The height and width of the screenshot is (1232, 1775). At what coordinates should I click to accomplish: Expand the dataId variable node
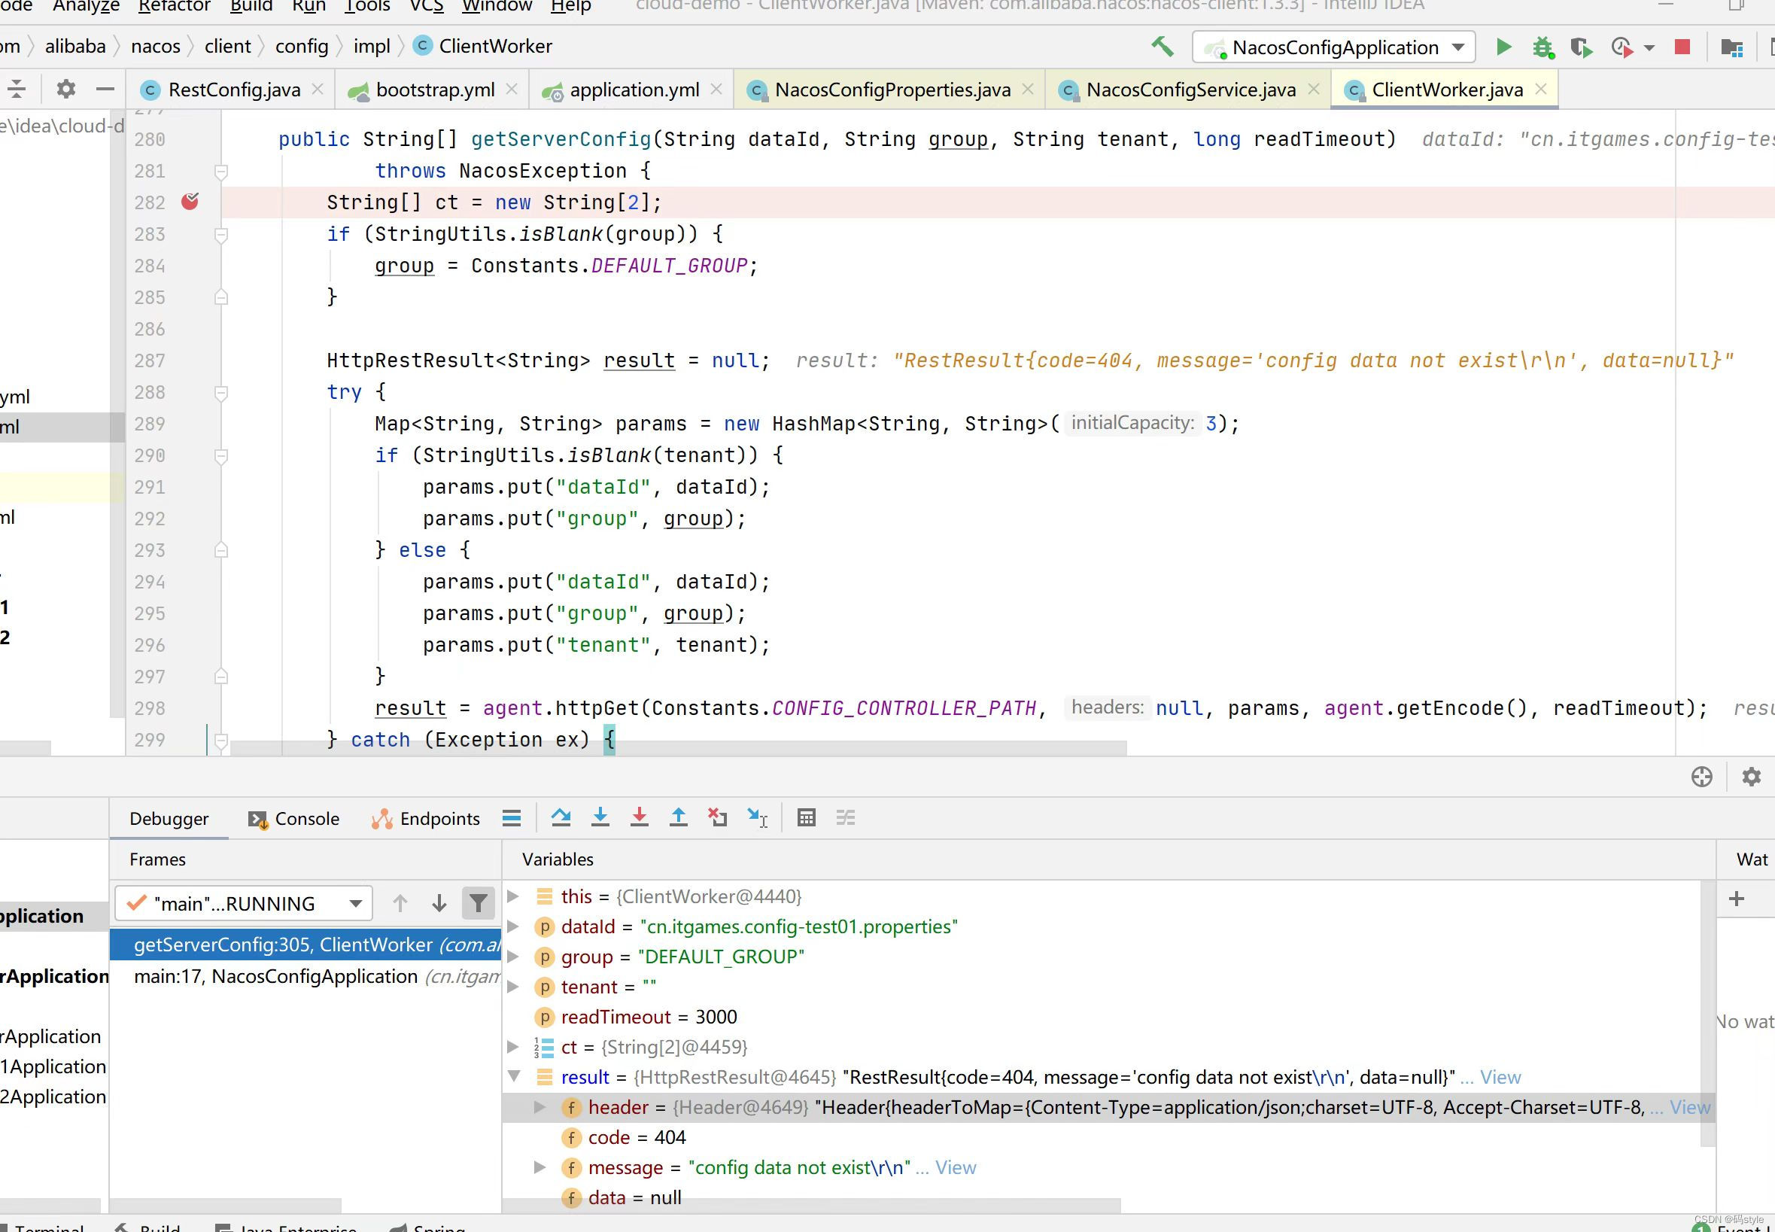coord(513,926)
